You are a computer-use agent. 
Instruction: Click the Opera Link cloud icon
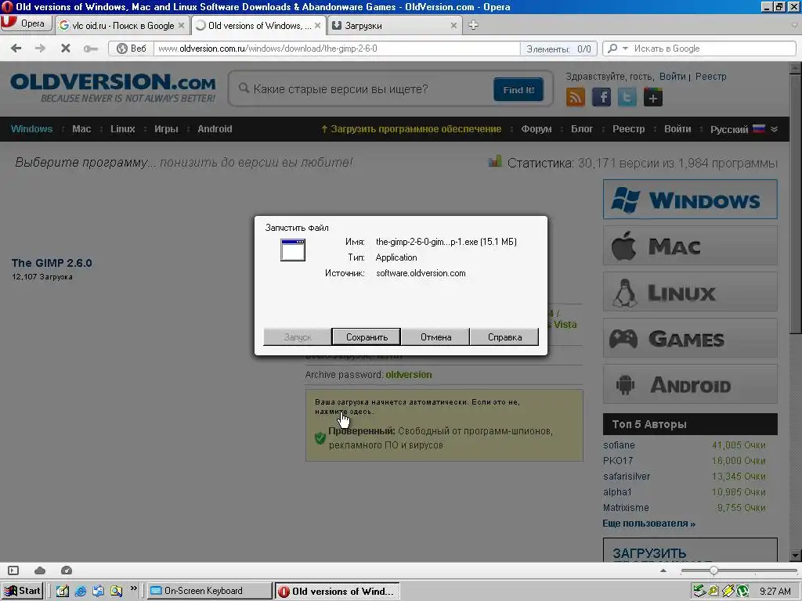40,570
